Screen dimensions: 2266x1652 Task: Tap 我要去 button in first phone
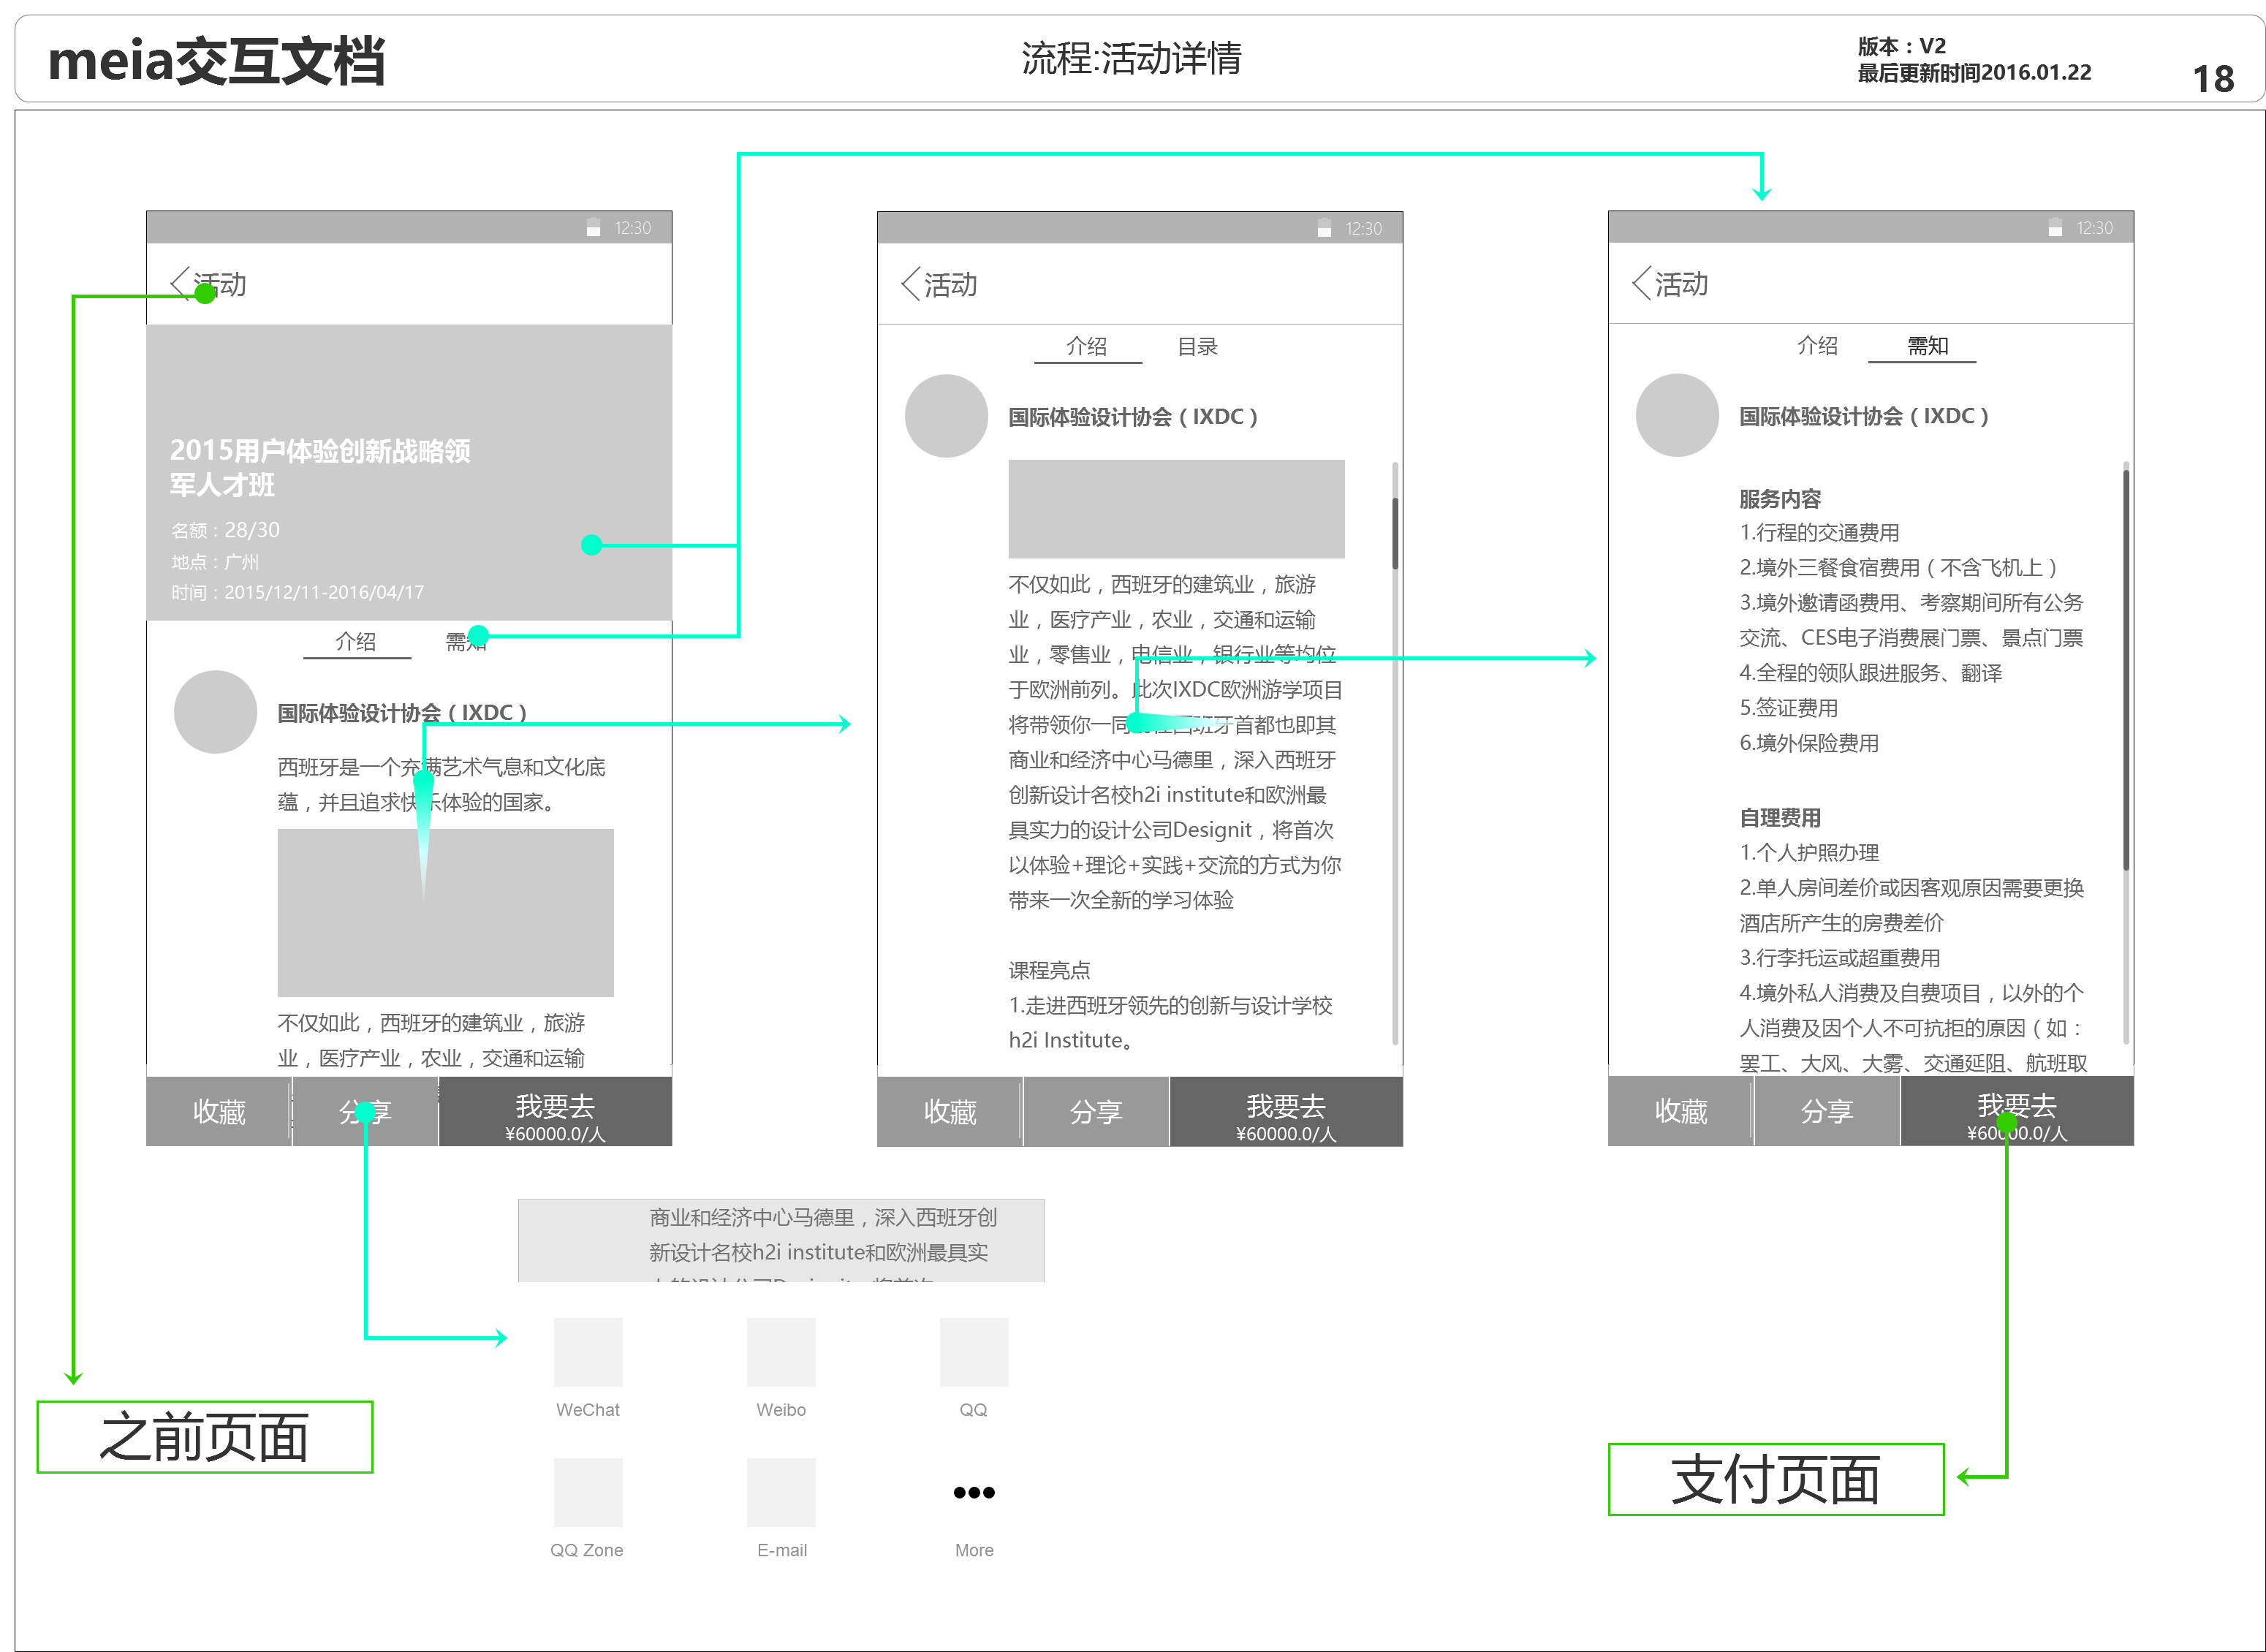(555, 1111)
